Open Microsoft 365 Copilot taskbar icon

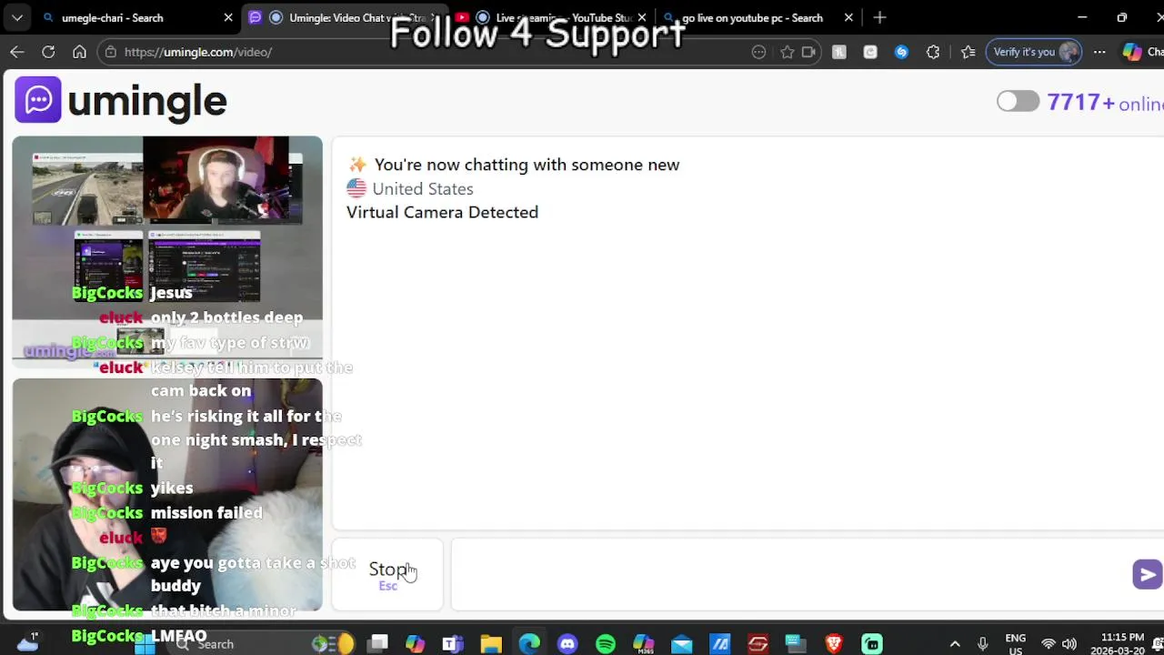pyautogui.click(x=644, y=644)
